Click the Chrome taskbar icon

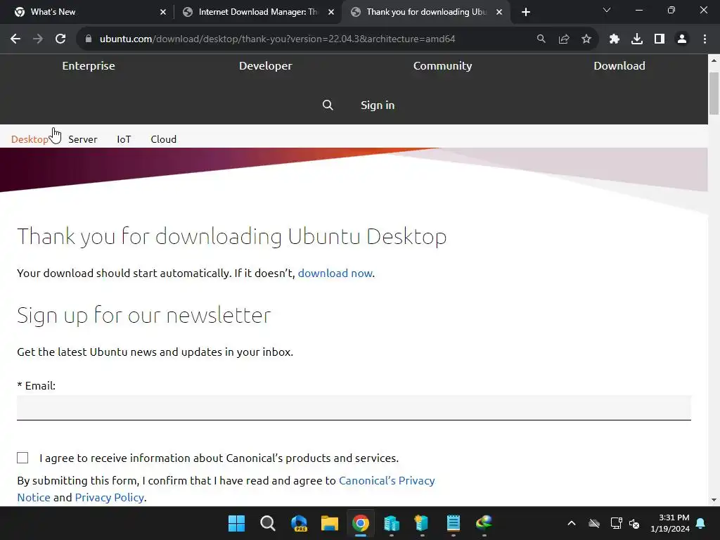tap(361, 523)
